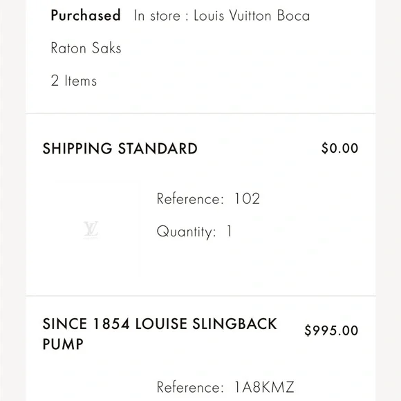The width and height of the screenshot is (401, 401).
Task: Click the quantity value 1
Action: pos(229,231)
